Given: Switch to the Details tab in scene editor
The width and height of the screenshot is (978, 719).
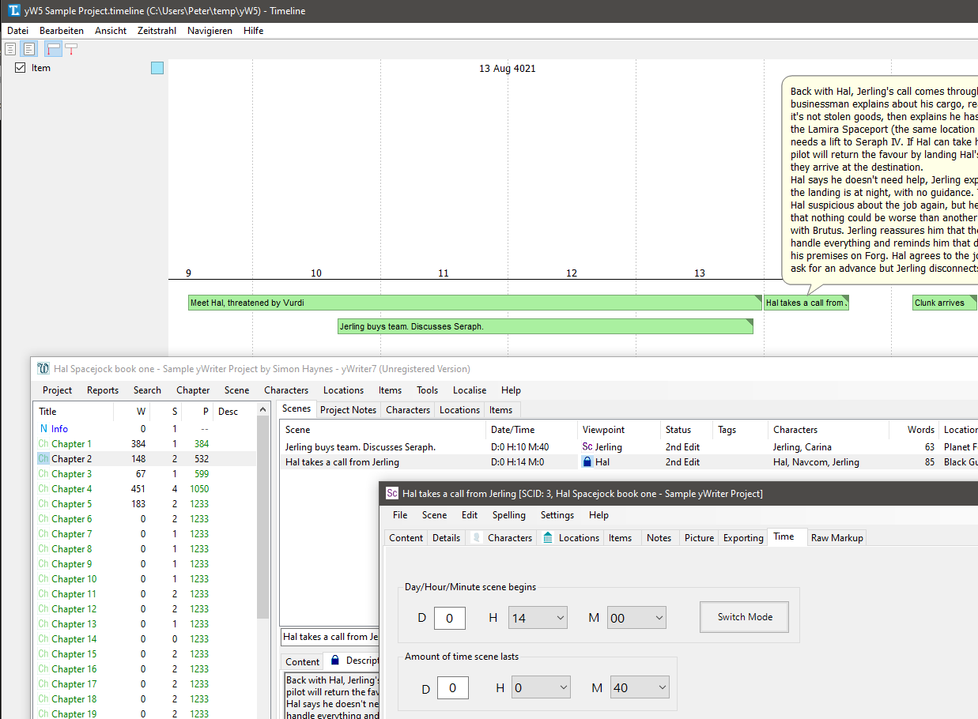Looking at the screenshot, I should [446, 538].
